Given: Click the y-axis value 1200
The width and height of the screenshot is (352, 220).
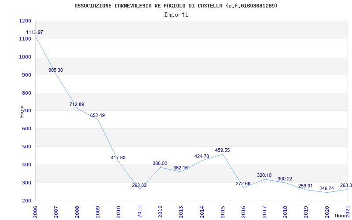Looking at the screenshot, I should pos(24,21).
